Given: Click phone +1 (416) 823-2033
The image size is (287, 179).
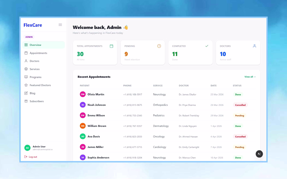Looking at the screenshot, I should click(x=133, y=137).
